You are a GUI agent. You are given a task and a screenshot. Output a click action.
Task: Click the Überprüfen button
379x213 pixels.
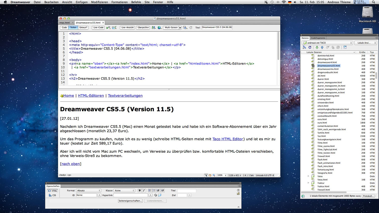point(143,28)
